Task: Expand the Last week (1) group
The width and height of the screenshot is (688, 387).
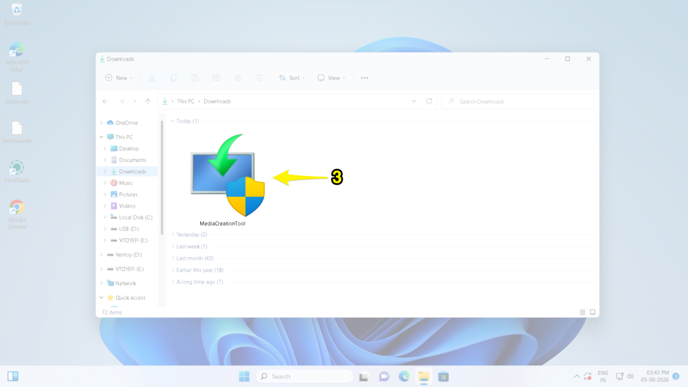Action: coord(173,247)
